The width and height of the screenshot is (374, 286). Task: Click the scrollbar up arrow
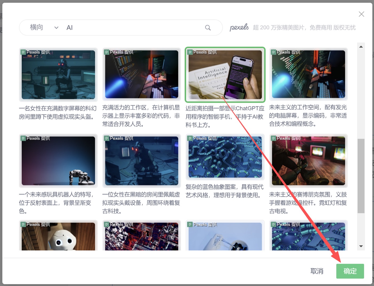(361, 47)
